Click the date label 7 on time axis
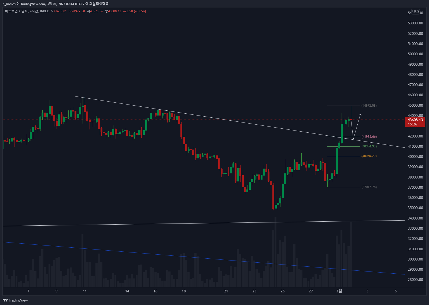The height and width of the screenshot is (305, 429). [28, 291]
